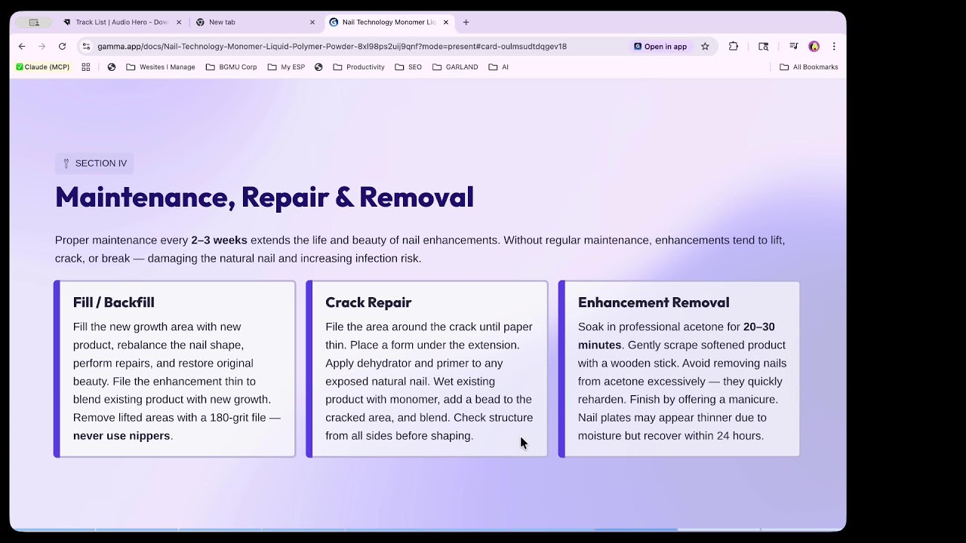Select the Nail Technology Monomer tab
The width and height of the screenshot is (966, 543).
[x=389, y=22]
